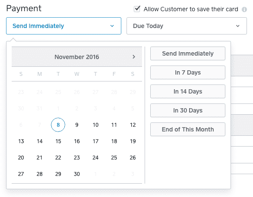Choose the In 30 Days option
Image resolution: width=253 pixels, height=197 pixels.
[x=188, y=110]
